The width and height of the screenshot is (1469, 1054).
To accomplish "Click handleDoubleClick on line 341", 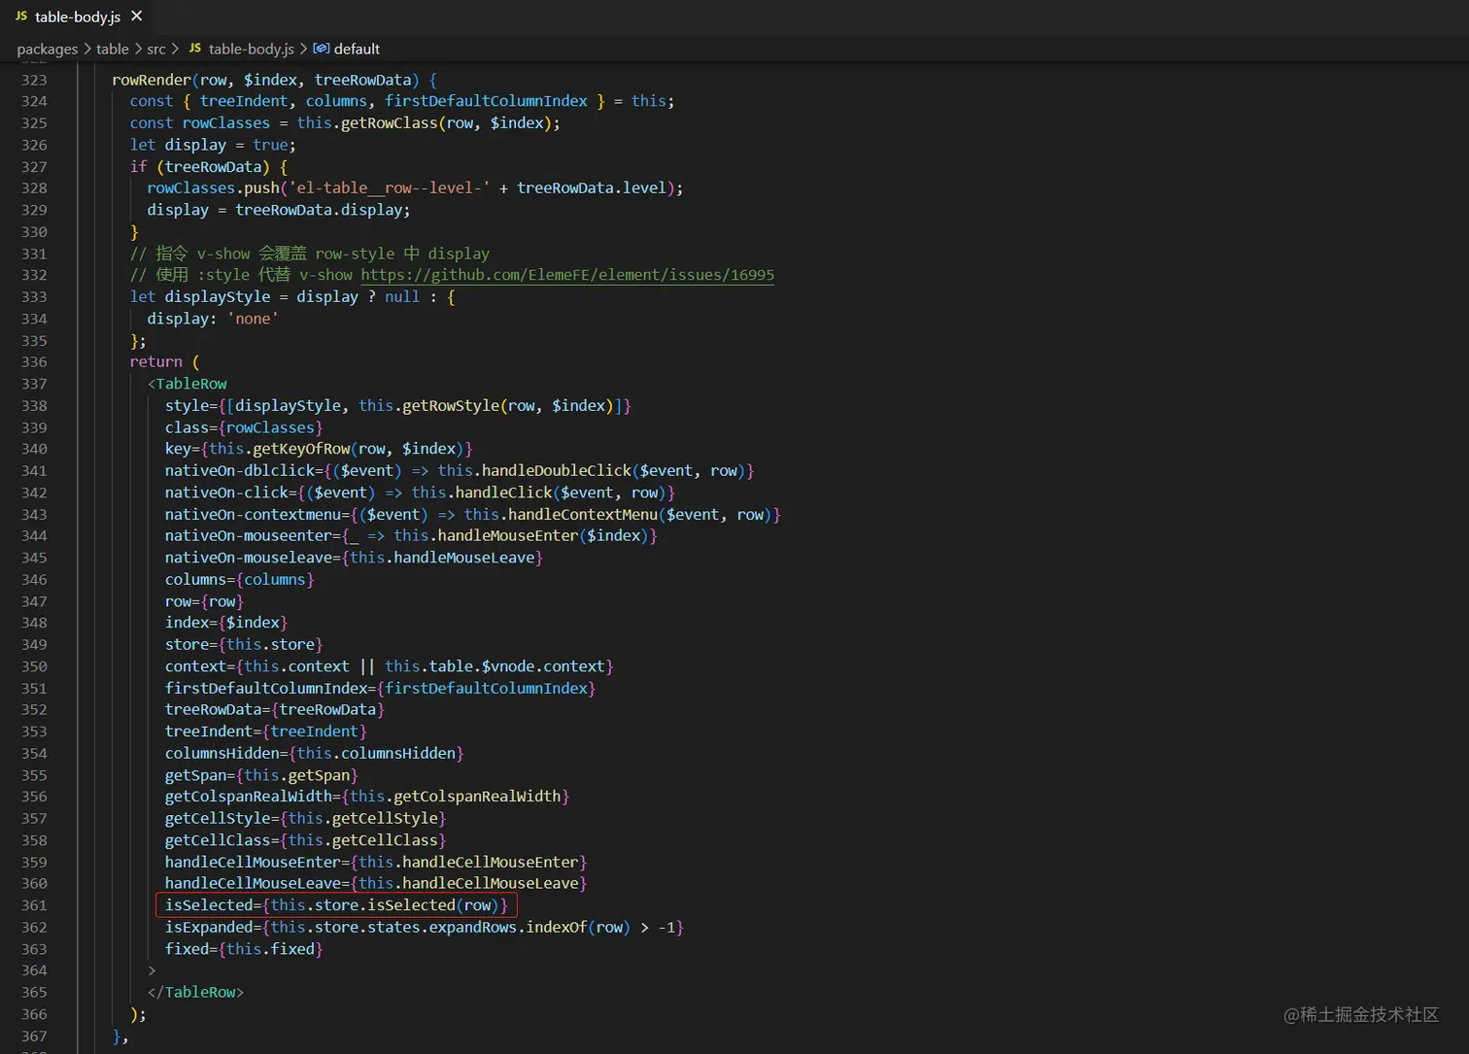I will pyautogui.click(x=557, y=471).
